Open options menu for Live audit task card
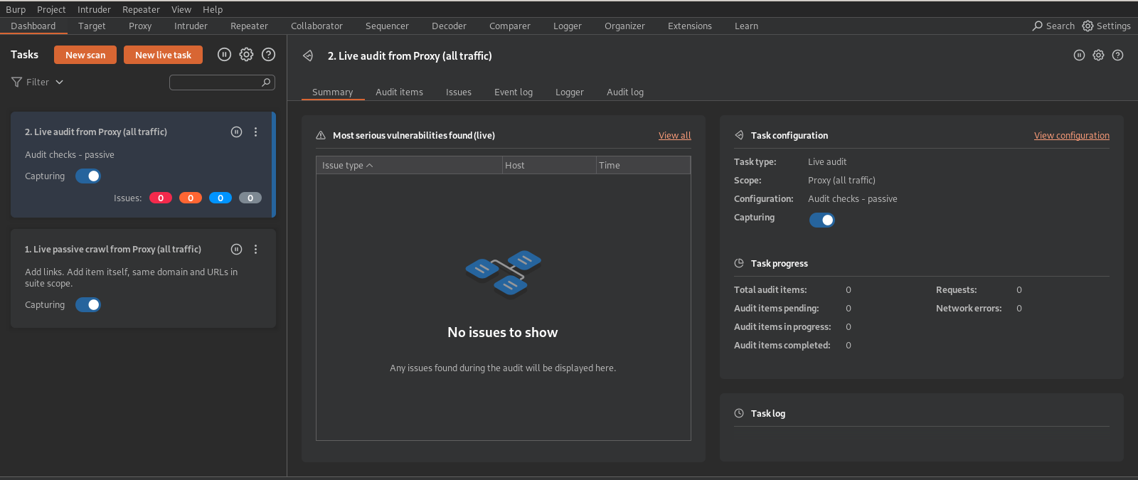Viewport: 1138px width, 480px height. [x=256, y=132]
